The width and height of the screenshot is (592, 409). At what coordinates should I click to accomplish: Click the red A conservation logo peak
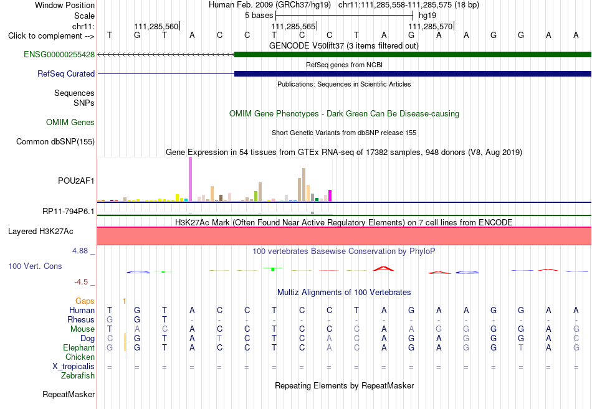click(x=384, y=268)
